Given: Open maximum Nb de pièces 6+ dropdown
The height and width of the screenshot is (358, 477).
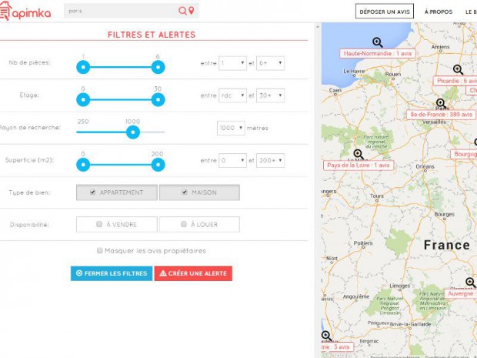Looking at the screenshot, I should 271,63.
